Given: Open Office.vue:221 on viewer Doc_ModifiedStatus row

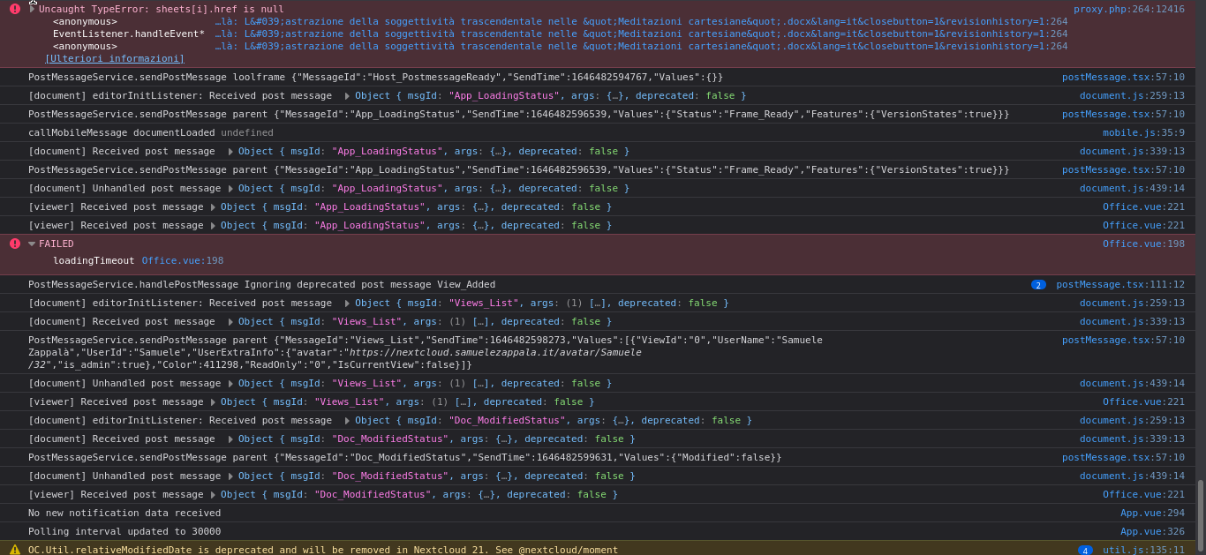Looking at the screenshot, I should [1143, 494].
